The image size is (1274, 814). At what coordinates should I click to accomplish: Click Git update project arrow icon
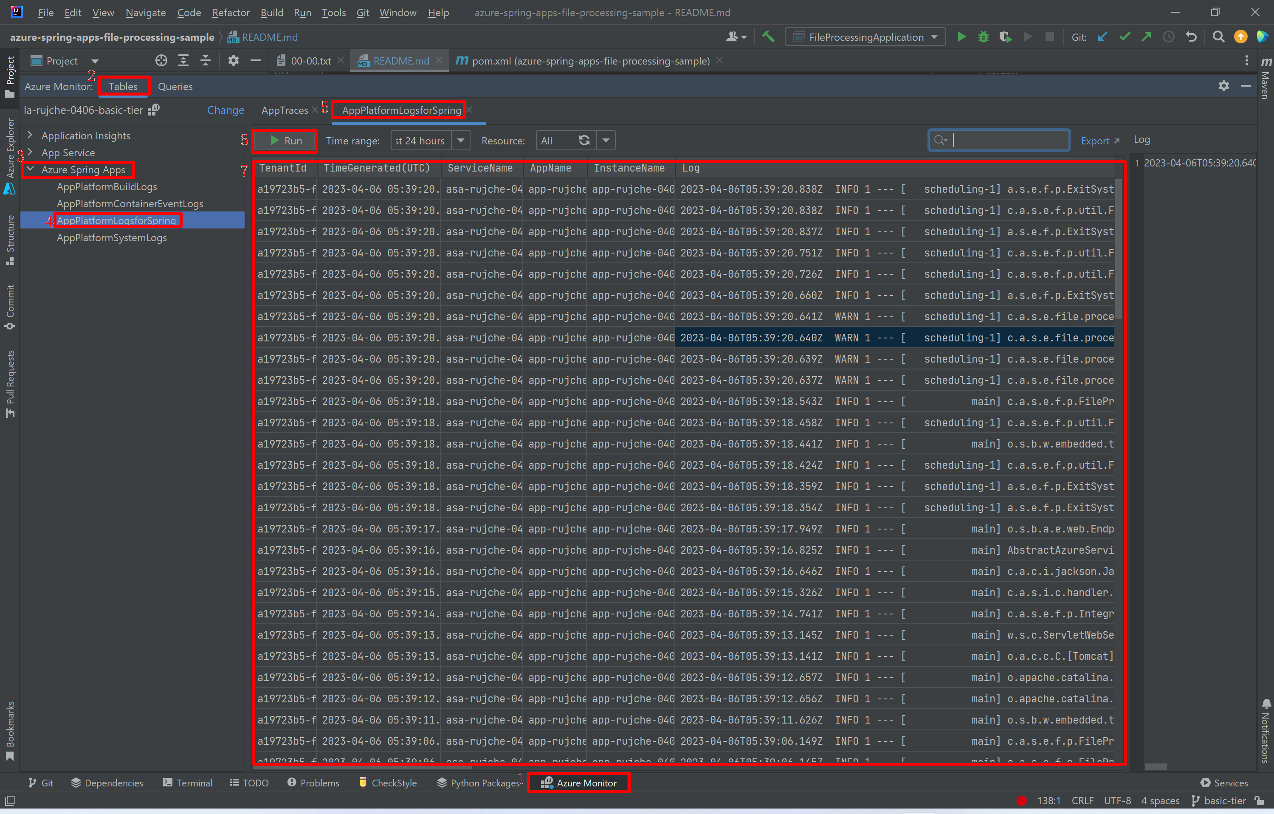click(1102, 37)
